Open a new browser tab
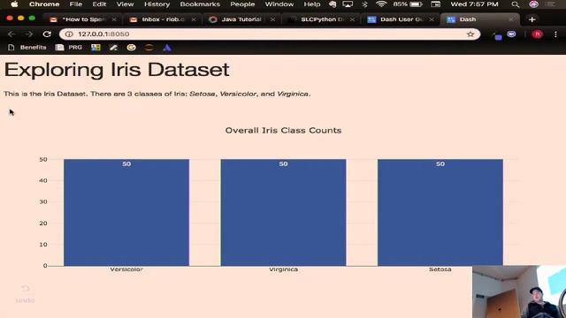The image size is (566, 318). tap(532, 19)
